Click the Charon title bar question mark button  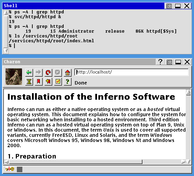(x=160, y=62)
